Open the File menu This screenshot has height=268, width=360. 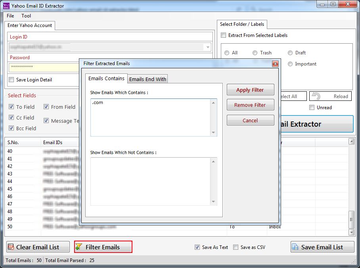[10, 16]
